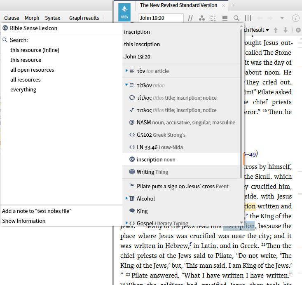Choose 'this resource (inline)' search
The height and width of the screenshot is (285, 302).
click(35, 50)
